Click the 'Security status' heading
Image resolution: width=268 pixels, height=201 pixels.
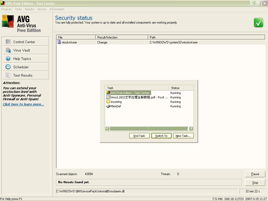coord(74,18)
